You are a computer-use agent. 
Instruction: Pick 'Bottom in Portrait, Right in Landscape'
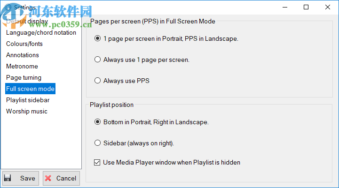(98, 122)
